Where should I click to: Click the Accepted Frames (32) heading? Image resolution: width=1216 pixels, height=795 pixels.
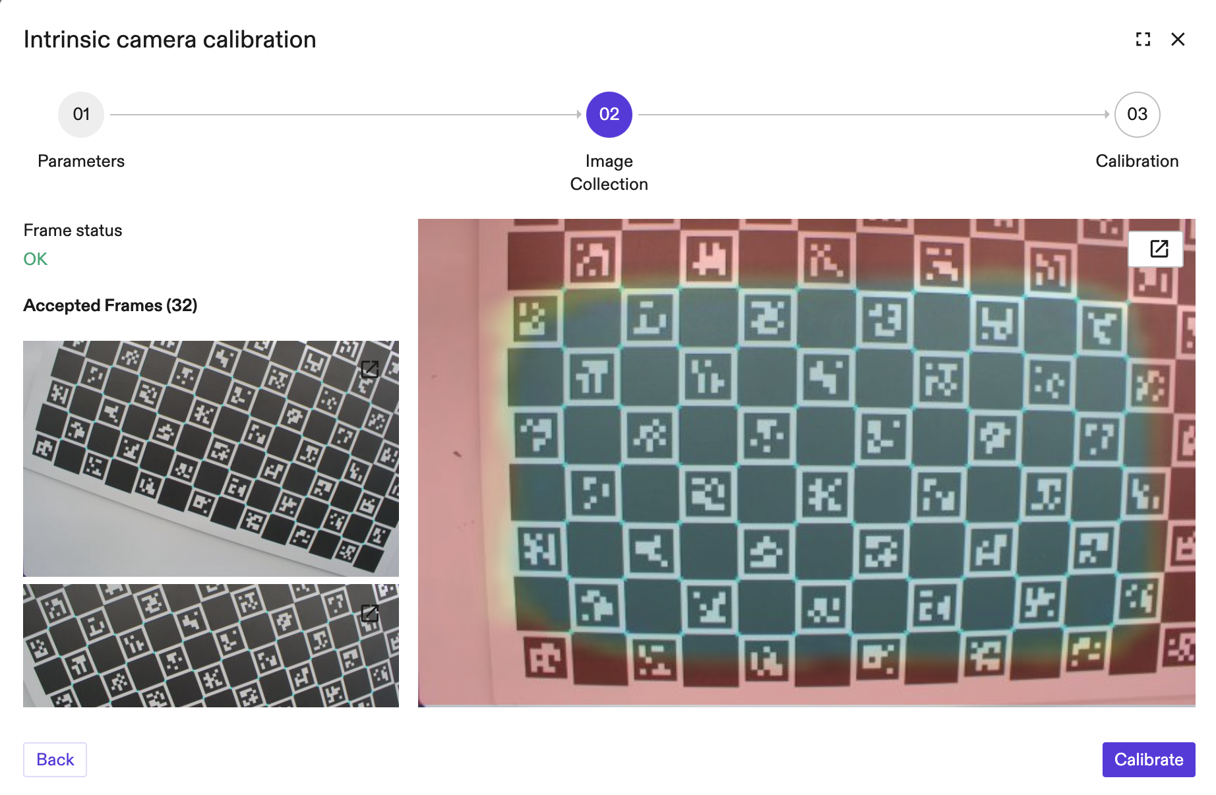pyautogui.click(x=111, y=305)
